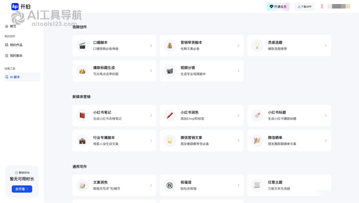Viewport: 359px width, 203px height.
Task: Select AI 脚本 in the sidebar
Action: click(x=22, y=77)
